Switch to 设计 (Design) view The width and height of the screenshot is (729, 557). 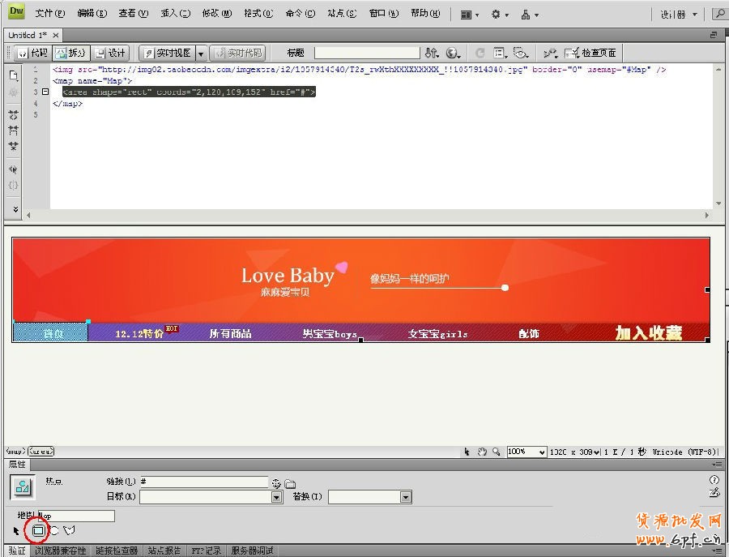point(111,53)
